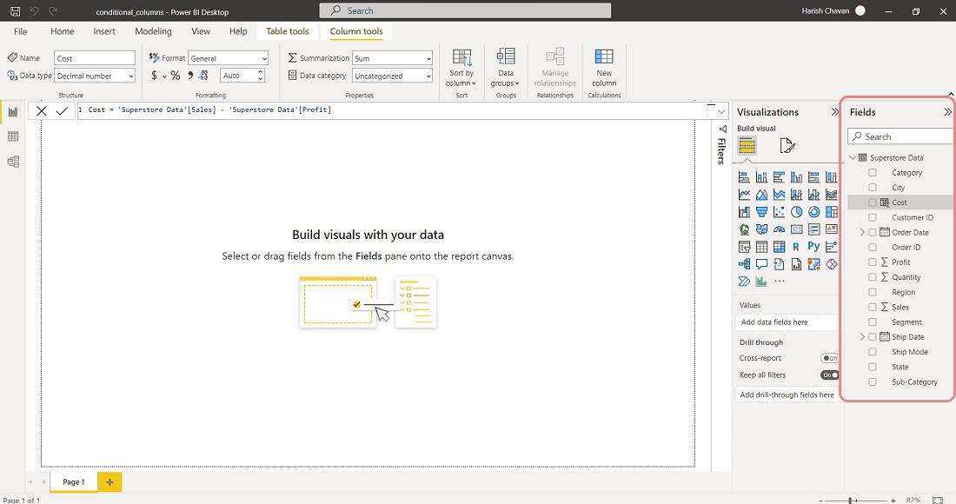Select the Decomposition tree visual

point(744,264)
